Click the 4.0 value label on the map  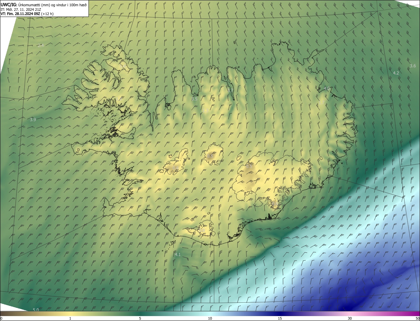(x=326, y=89)
